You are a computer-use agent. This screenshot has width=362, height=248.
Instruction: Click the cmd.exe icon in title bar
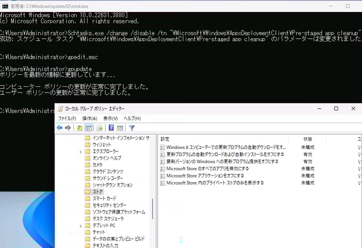(x=5, y=6)
